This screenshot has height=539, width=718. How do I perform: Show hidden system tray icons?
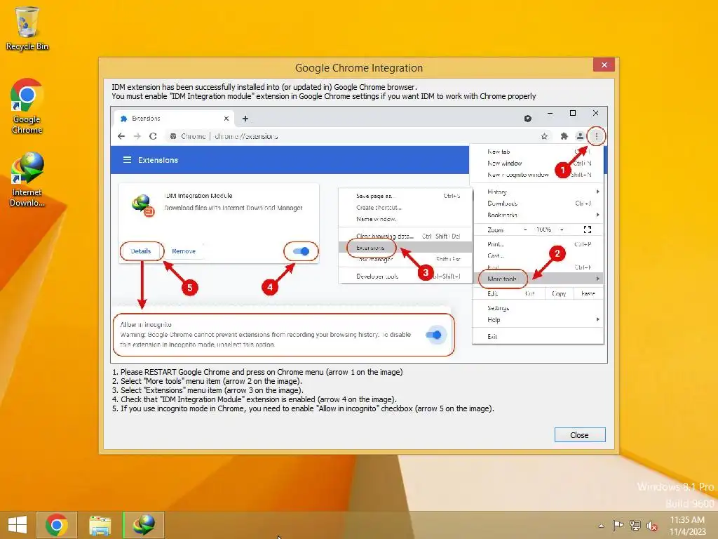click(601, 526)
